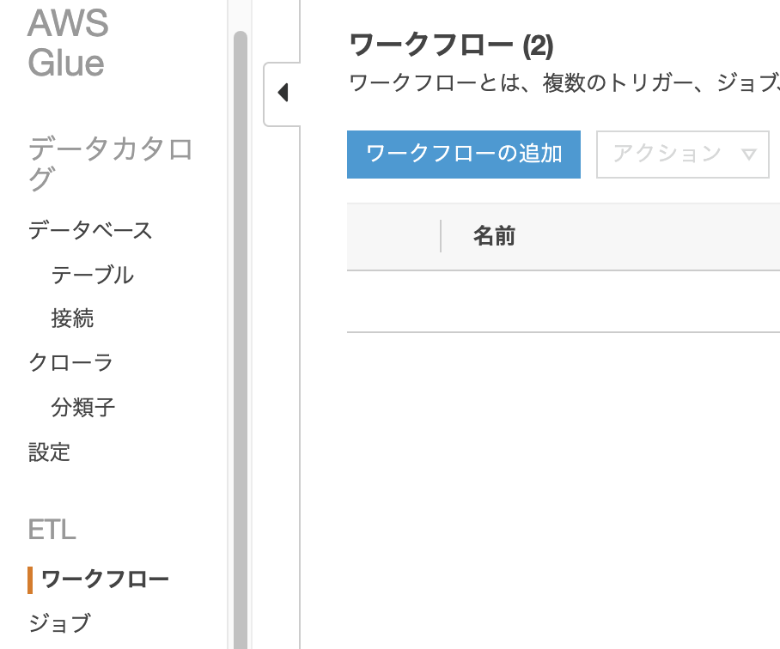
Task: Collapse the panel using the left-arrow icon
Action: coord(281,92)
